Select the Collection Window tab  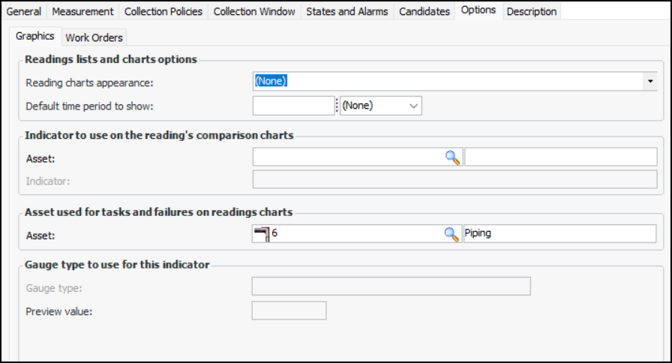[x=255, y=11]
